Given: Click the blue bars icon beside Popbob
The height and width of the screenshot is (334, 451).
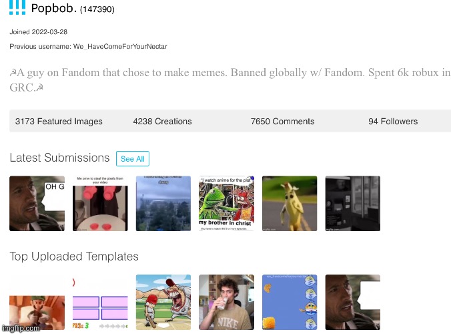Looking at the screenshot, I should [x=17, y=9].
